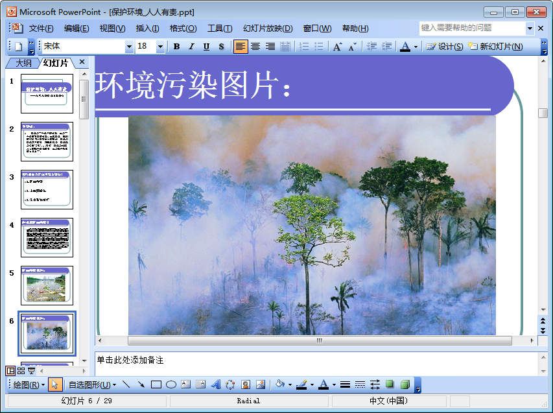The image size is (553, 413).
Task: Select the Rectangle drawing tool
Action: (x=156, y=384)
